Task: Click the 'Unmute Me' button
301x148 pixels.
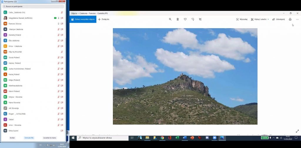Action: click(29, 138)
